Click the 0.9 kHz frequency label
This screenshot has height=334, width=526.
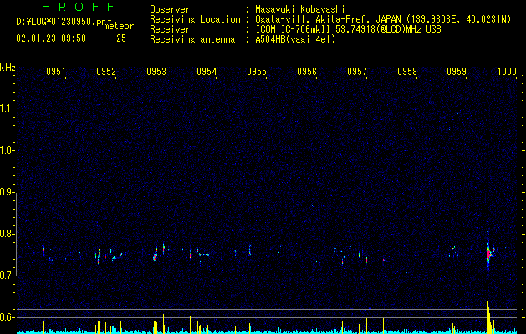(x=8, y=192)
